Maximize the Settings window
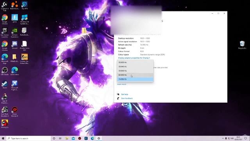This screenshot has width=250, height=141. (218, 13)
